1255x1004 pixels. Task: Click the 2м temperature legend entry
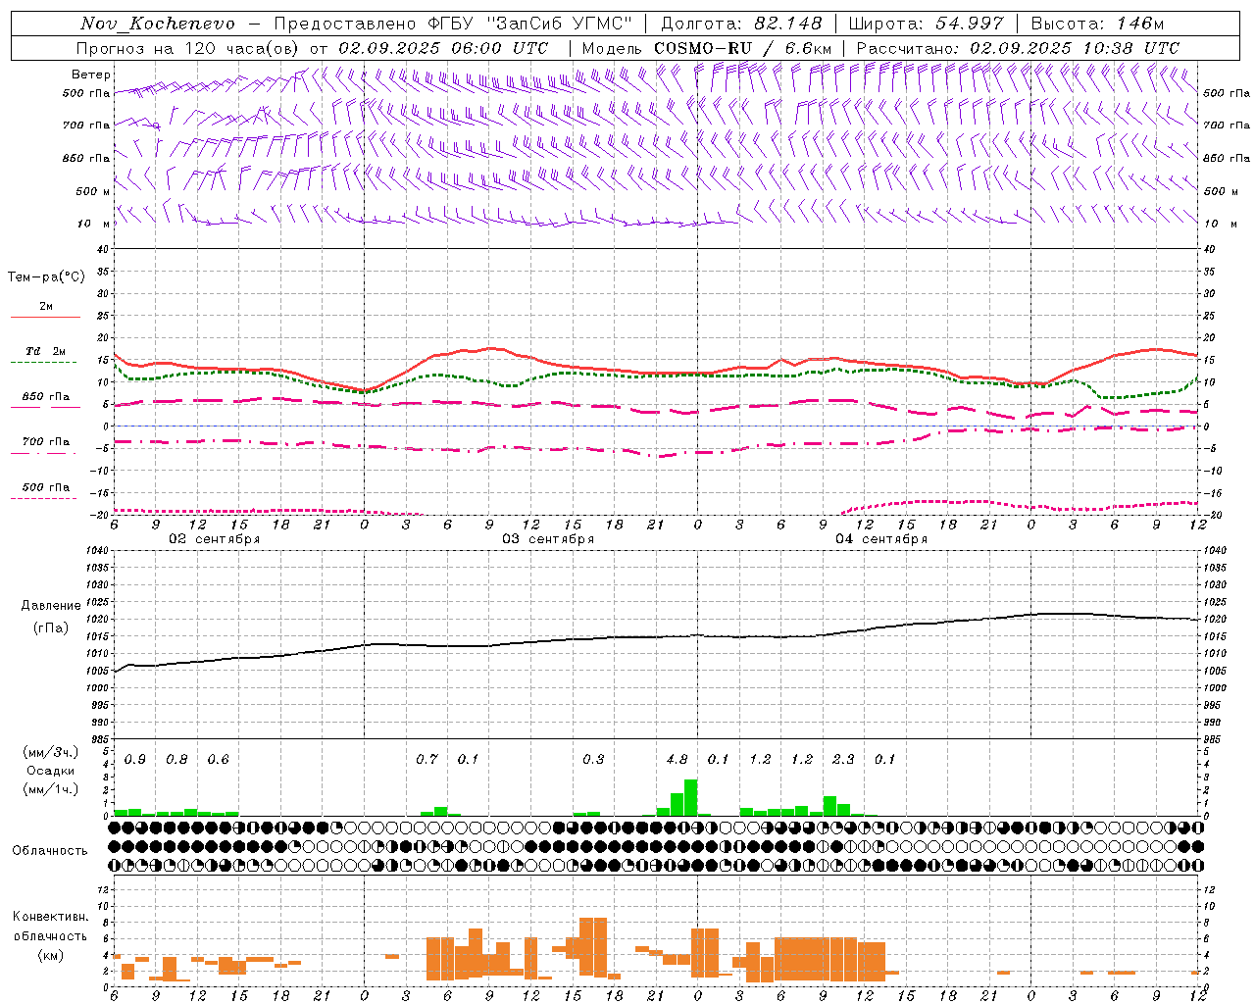[46, 307]
